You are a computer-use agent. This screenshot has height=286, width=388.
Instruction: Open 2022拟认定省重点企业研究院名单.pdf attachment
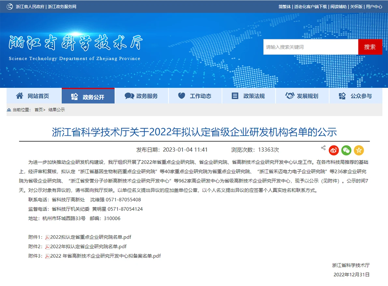[x=90, y=237]
